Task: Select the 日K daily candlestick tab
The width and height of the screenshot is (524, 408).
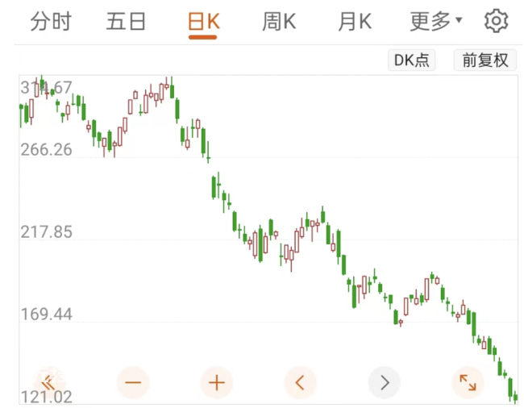Action: [x=203, y=22]
